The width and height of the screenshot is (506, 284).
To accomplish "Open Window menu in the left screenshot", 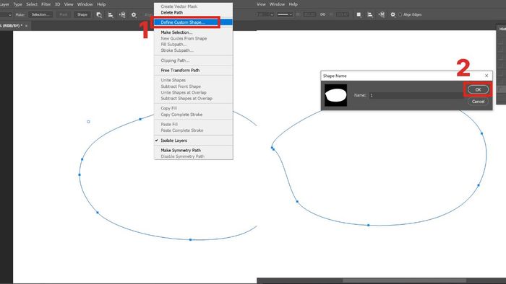I will [85, 4].
